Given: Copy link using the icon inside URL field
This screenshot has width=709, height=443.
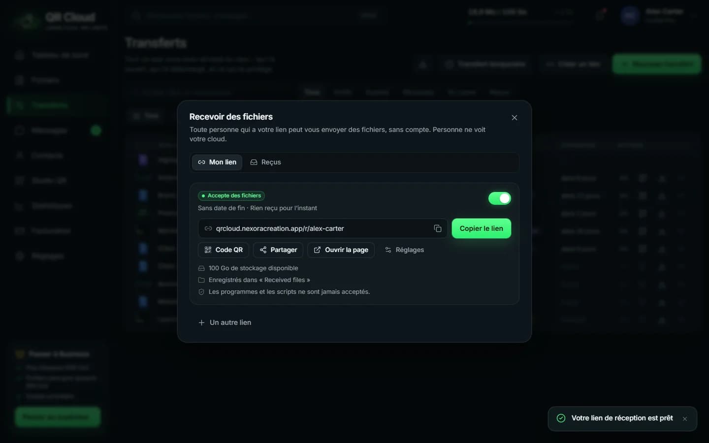Looking at the screenshot, I should point(437,228).
